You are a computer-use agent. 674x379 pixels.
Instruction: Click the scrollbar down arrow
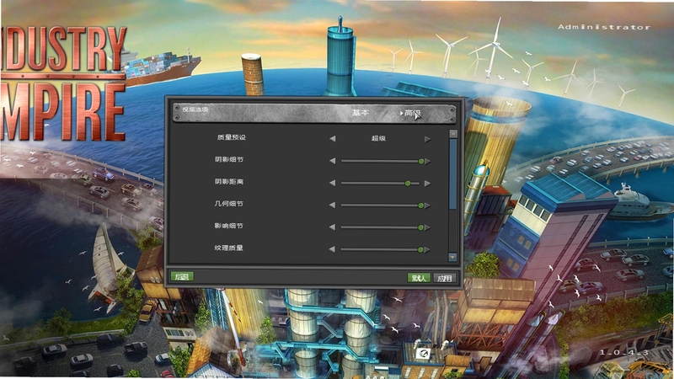pos(452,257)
